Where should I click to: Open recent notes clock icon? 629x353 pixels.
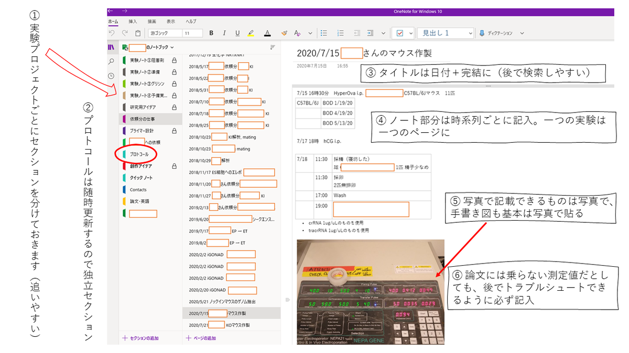tap(111, 76)
